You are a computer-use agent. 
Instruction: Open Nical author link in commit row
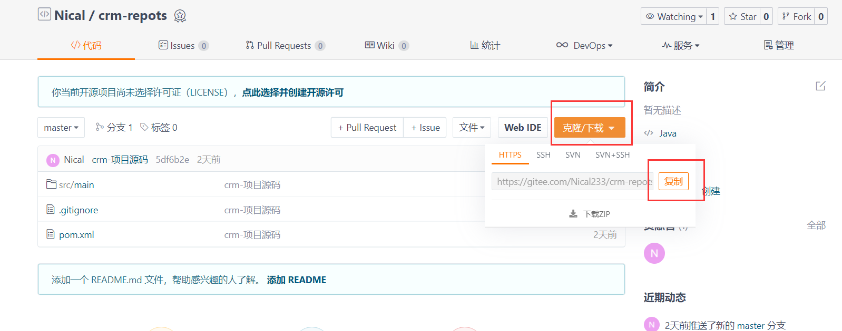pos(74,160)
